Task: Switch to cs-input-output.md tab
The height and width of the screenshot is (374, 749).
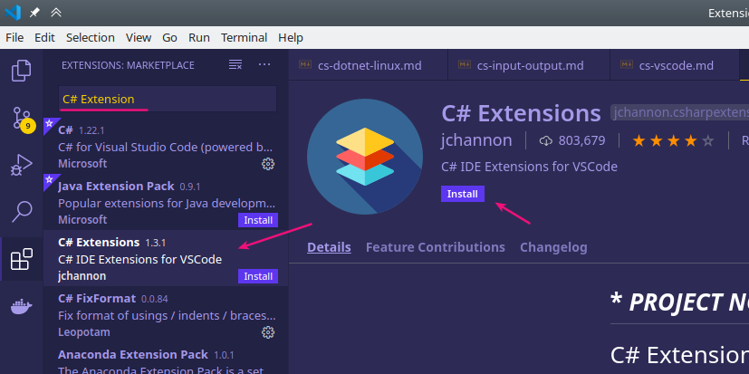Action: click(529, 65)
